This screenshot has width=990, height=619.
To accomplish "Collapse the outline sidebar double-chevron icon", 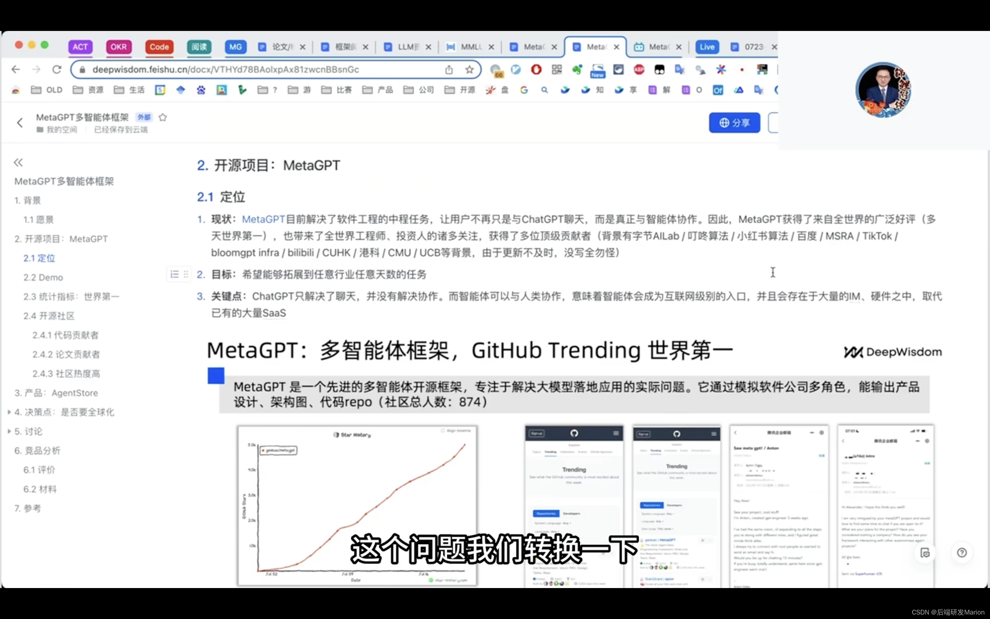I will 18,163.
